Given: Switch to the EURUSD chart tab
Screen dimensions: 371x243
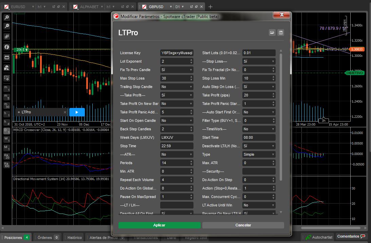Looking at the screenshot, I should tap(18, 7).
